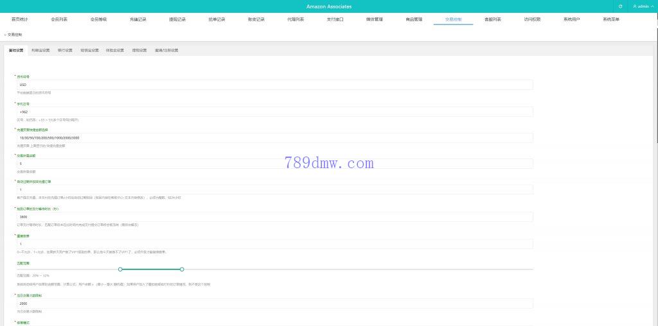
Task: Switch to 系统用户 menu
Action: coord(571,20)
